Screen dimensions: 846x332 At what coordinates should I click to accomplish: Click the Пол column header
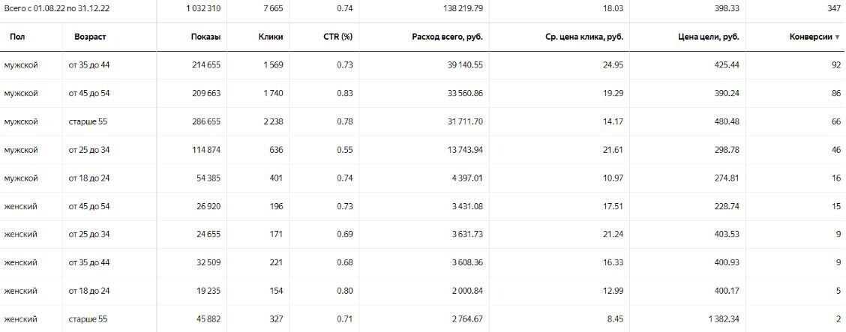click(16, 37)
